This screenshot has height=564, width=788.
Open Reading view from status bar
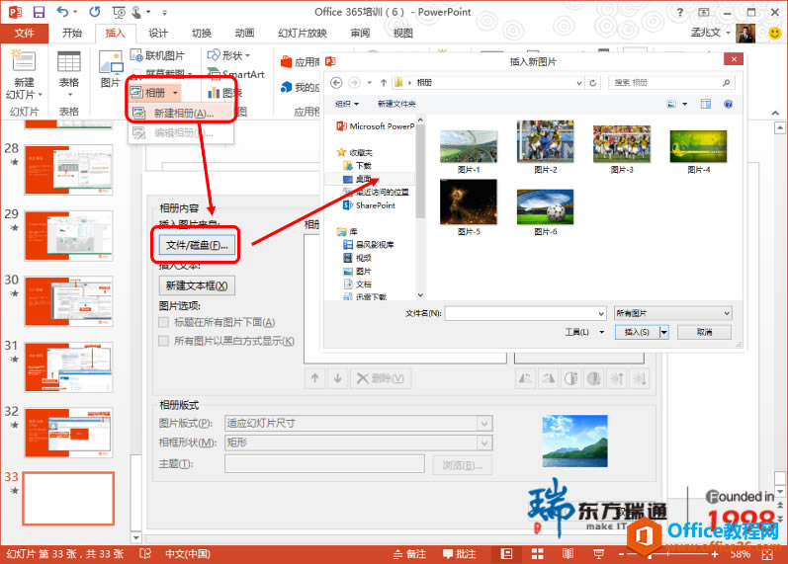(x=568, y=554)
